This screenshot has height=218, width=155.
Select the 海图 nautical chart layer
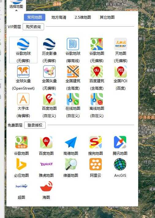46,190
